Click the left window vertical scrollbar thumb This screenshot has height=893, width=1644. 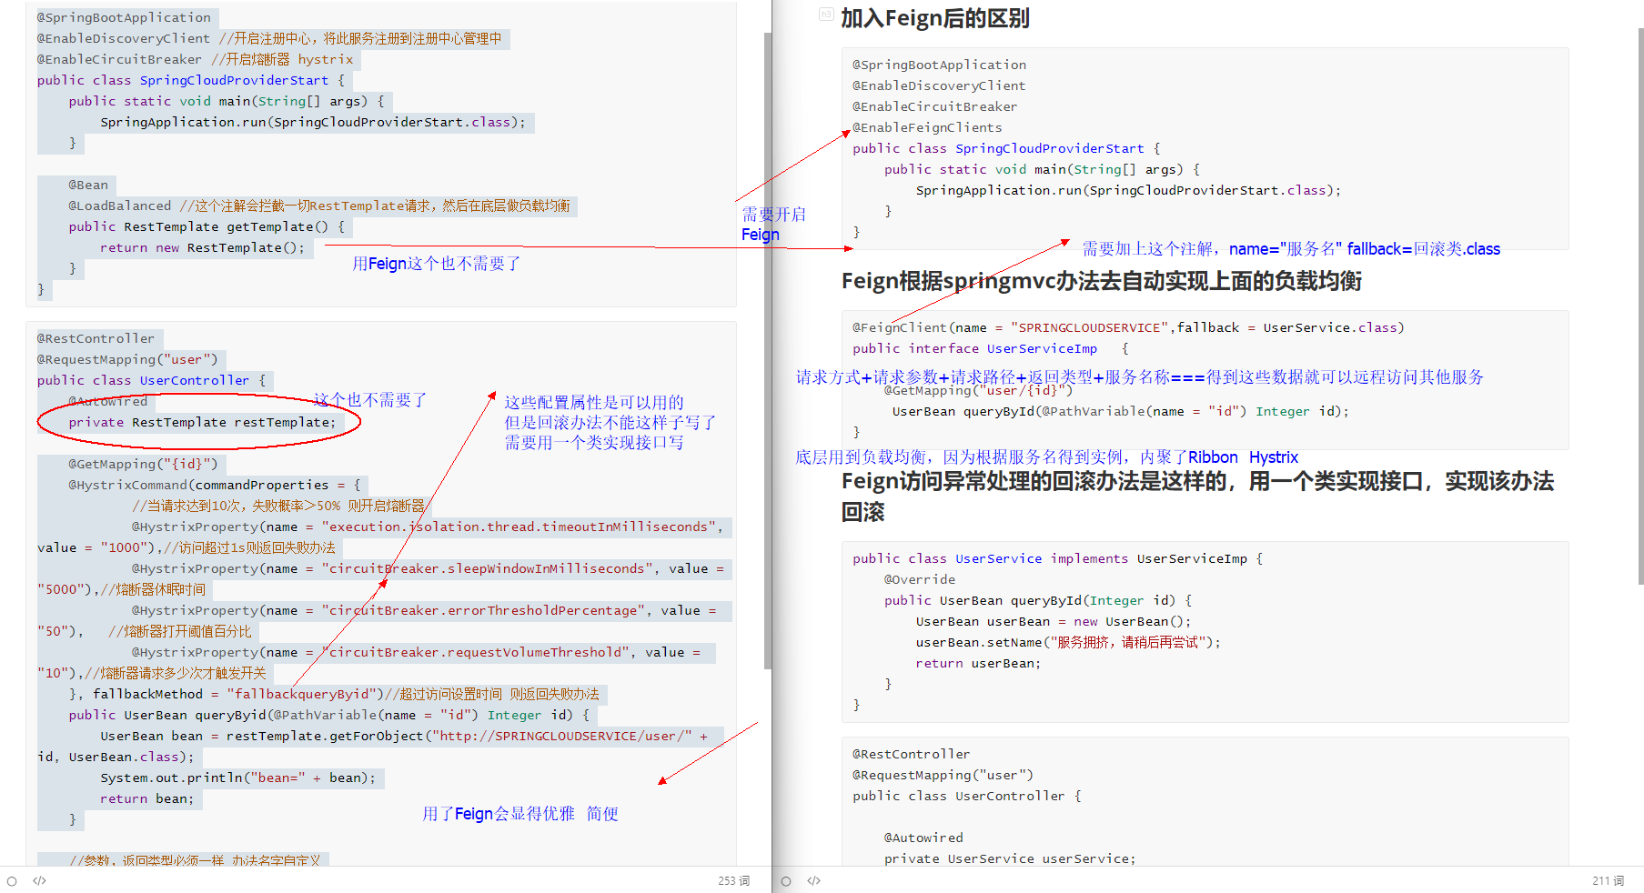[767, 350]
